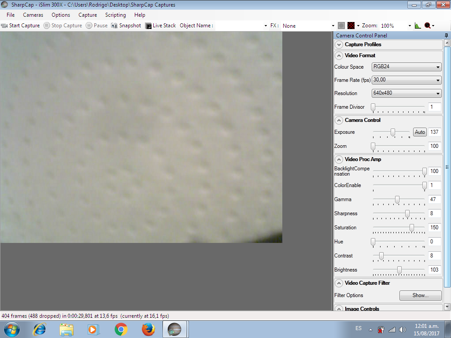This screenshot has height=338, width=451.
Task: Toggle the Auto exposure button
Action: click(x=420, y=132)
